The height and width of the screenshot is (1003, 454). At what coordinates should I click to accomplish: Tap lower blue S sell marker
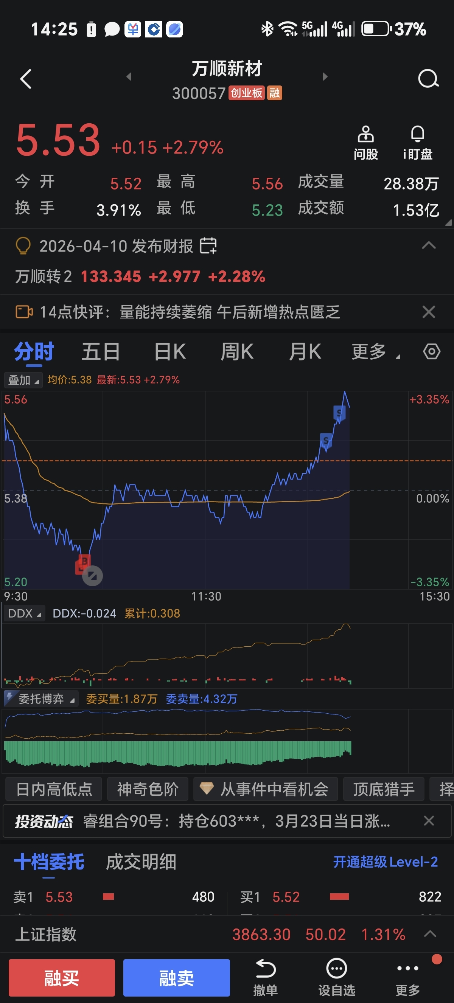[x=325, y=441]
